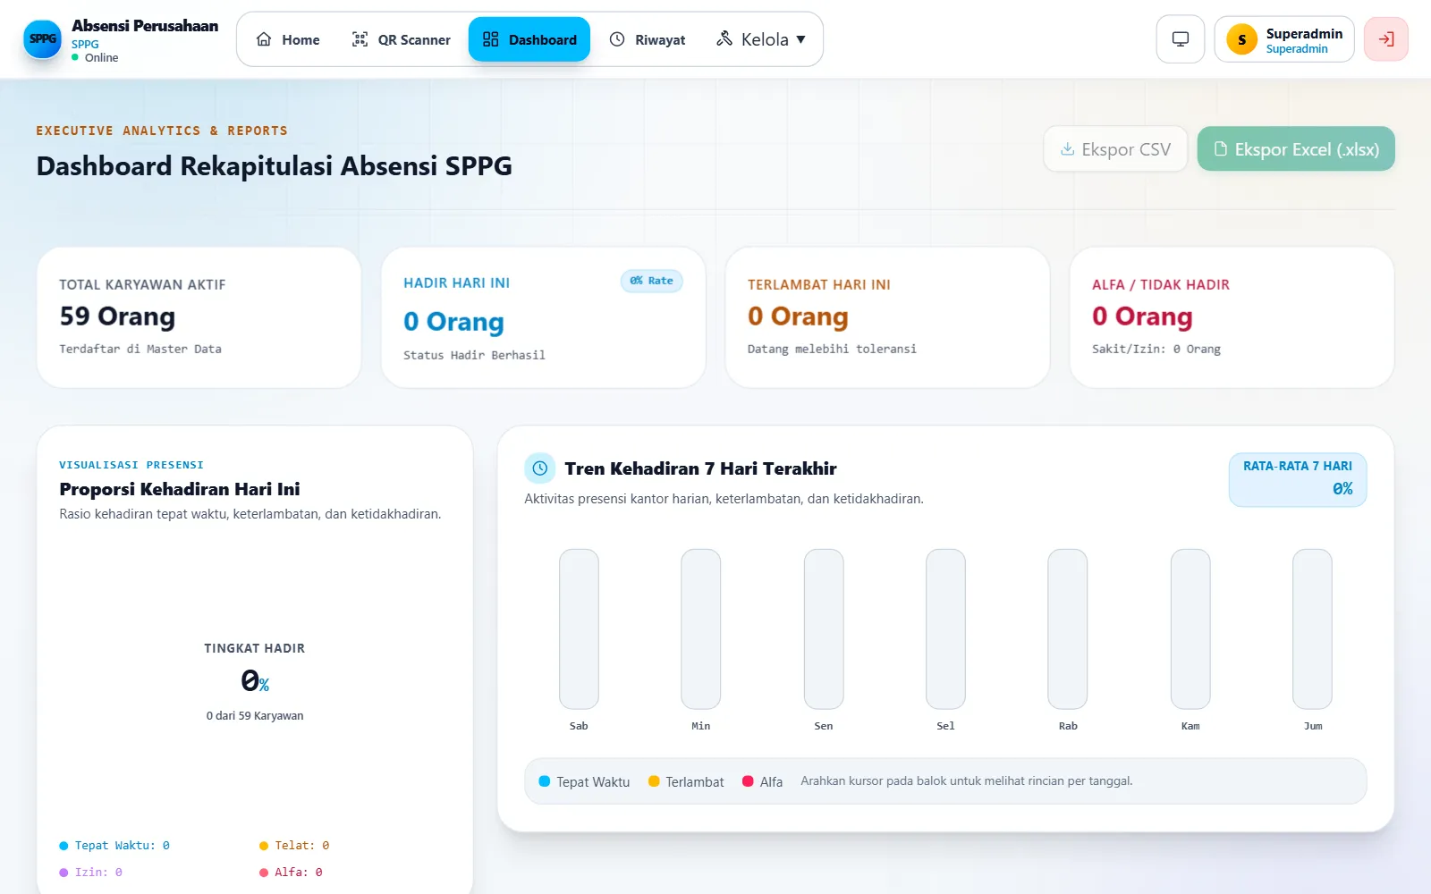Click the red Alfa legend dot in trend chart
The width and height of the screenshot is (1431, 894).
(x=748, y=781)
